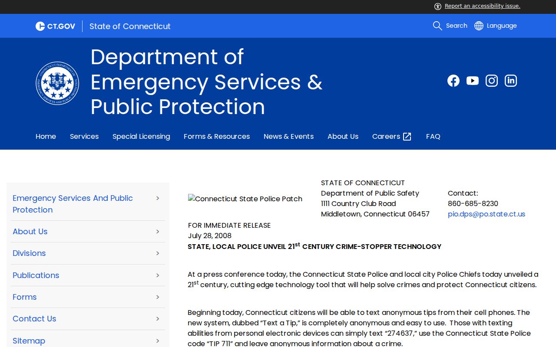The width and height of the screenshot is (556, 347).
Task: Open the Special Licensing menu
Action: click(141, 136)
